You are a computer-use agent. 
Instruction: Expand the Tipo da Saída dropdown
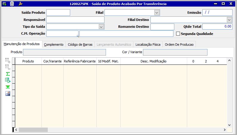pyautogui.click(x=101, y=27)
